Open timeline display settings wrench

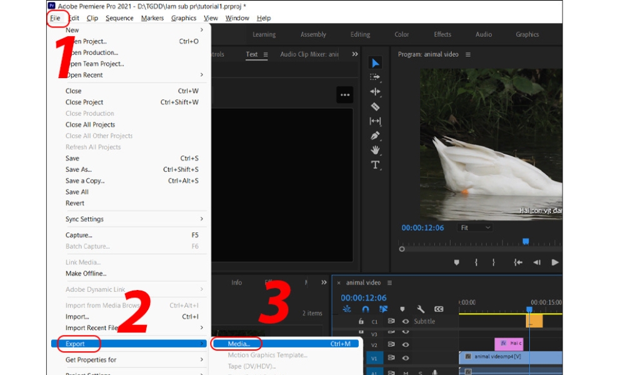421,309
